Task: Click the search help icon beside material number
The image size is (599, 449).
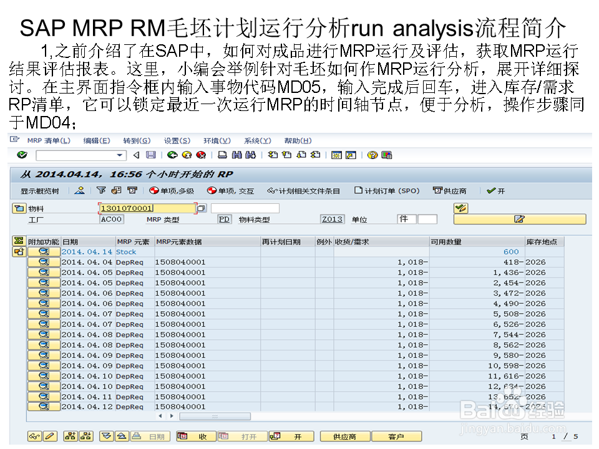Action: [x=202, y=208]
